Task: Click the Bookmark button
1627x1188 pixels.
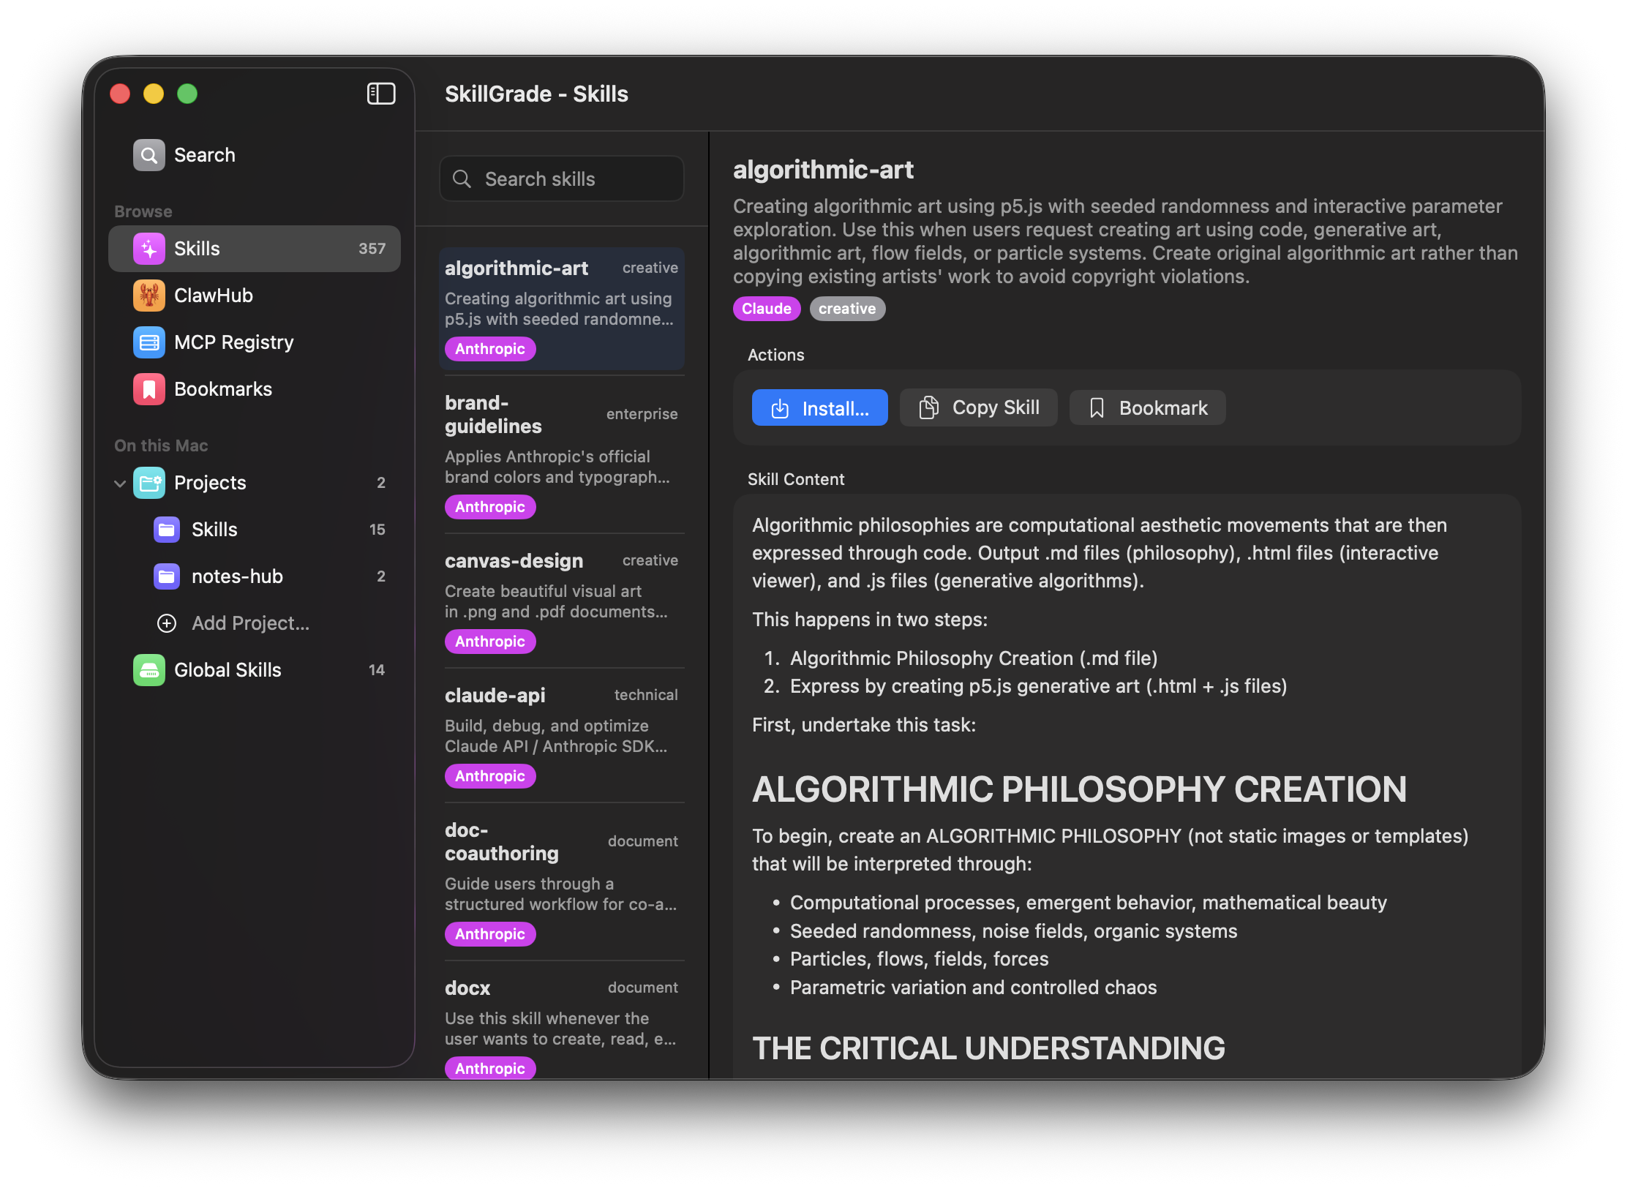Action: 1147,407
